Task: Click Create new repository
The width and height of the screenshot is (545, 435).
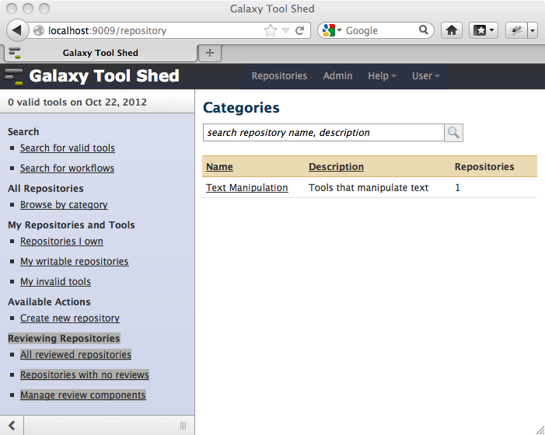Action: coord(70,318)
